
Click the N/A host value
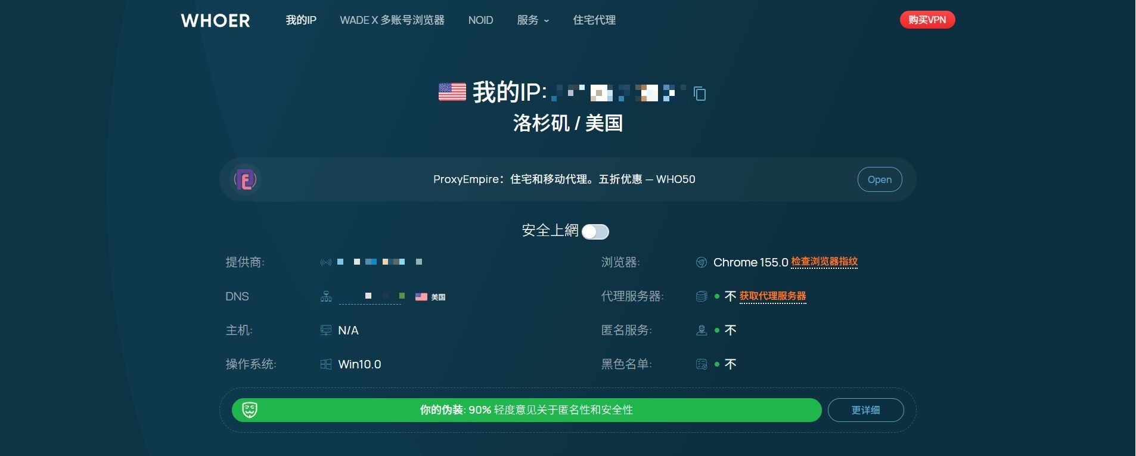(348, 330)
